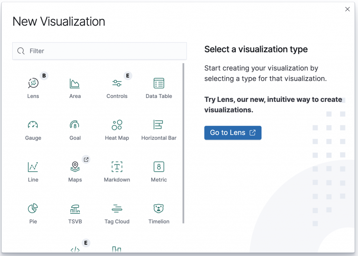358x256 pixels.
Task: Choose the Area chart icon
Action: [75, 83]
